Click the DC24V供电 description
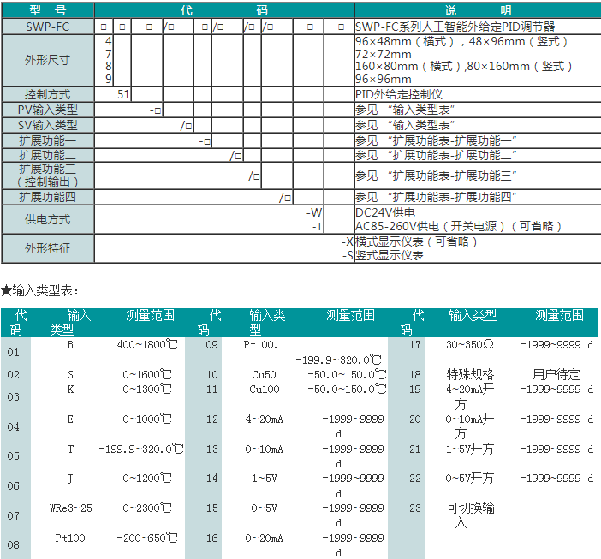 [x=384, y=212]
